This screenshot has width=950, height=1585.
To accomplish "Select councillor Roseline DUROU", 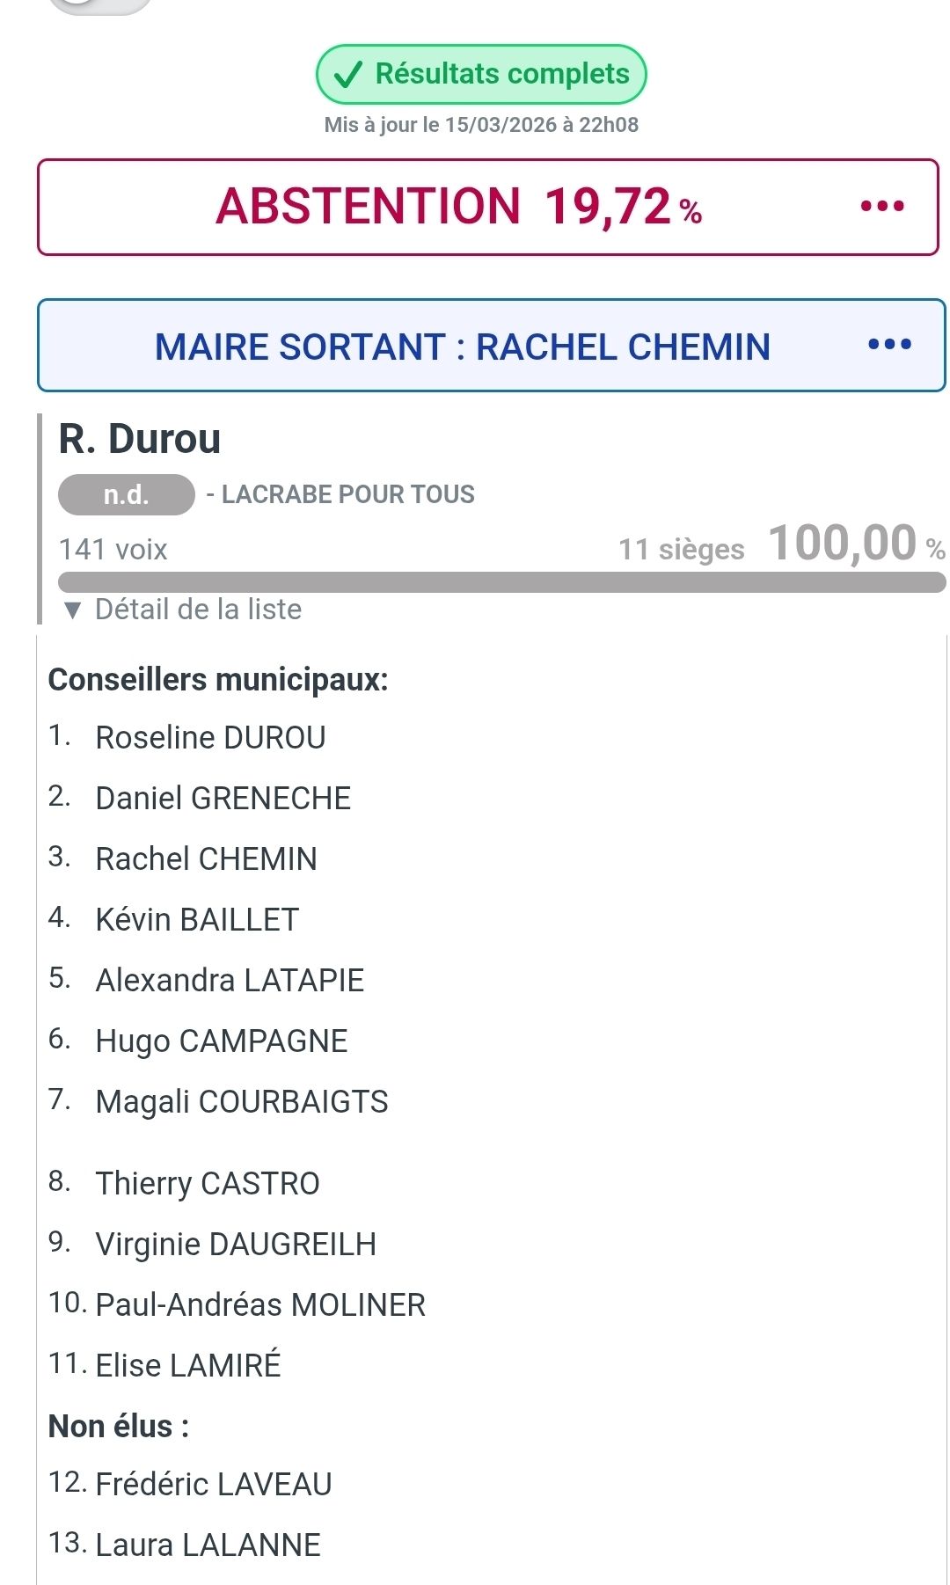I will (210, 737).
